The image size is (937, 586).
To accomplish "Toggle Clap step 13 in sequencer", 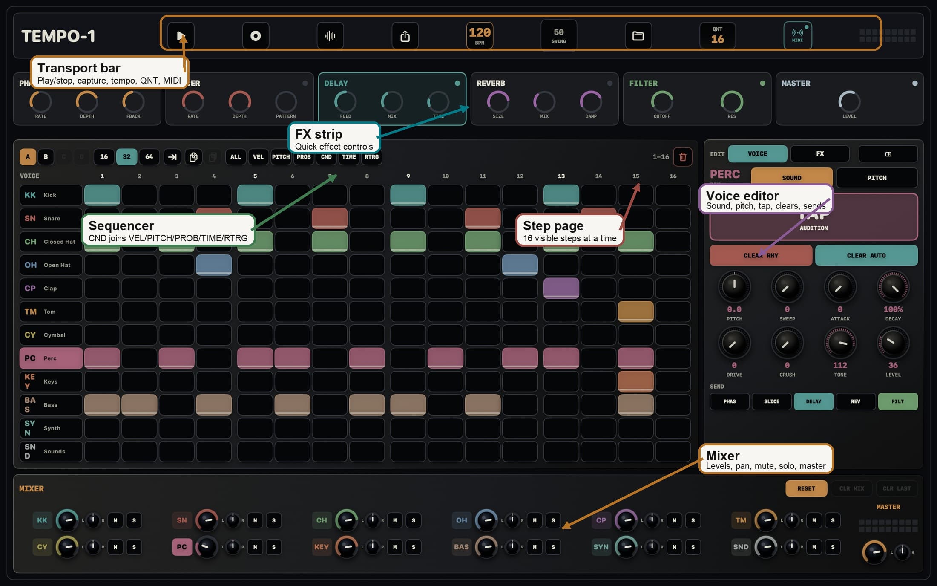I will pyautogui.click(x=561, y=289).
